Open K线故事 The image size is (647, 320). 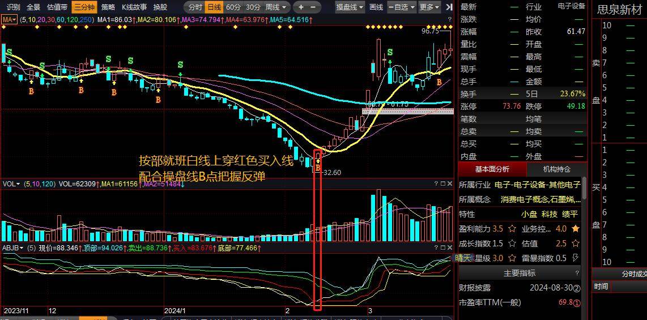[x=134, y=7]
